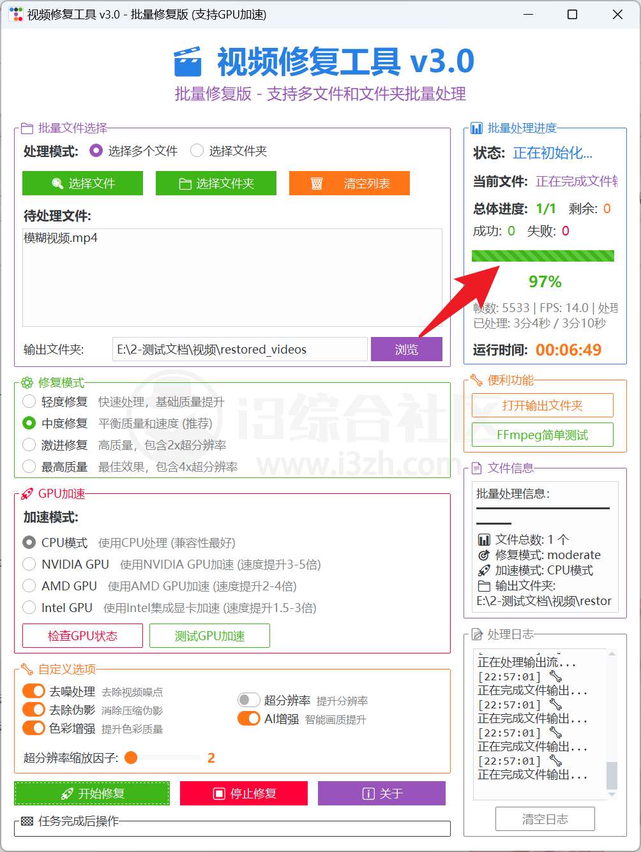The height and width of the screenshot is (852, 641).
Task: Click the clapperboard icon in the title header
Action: (188, 62)
